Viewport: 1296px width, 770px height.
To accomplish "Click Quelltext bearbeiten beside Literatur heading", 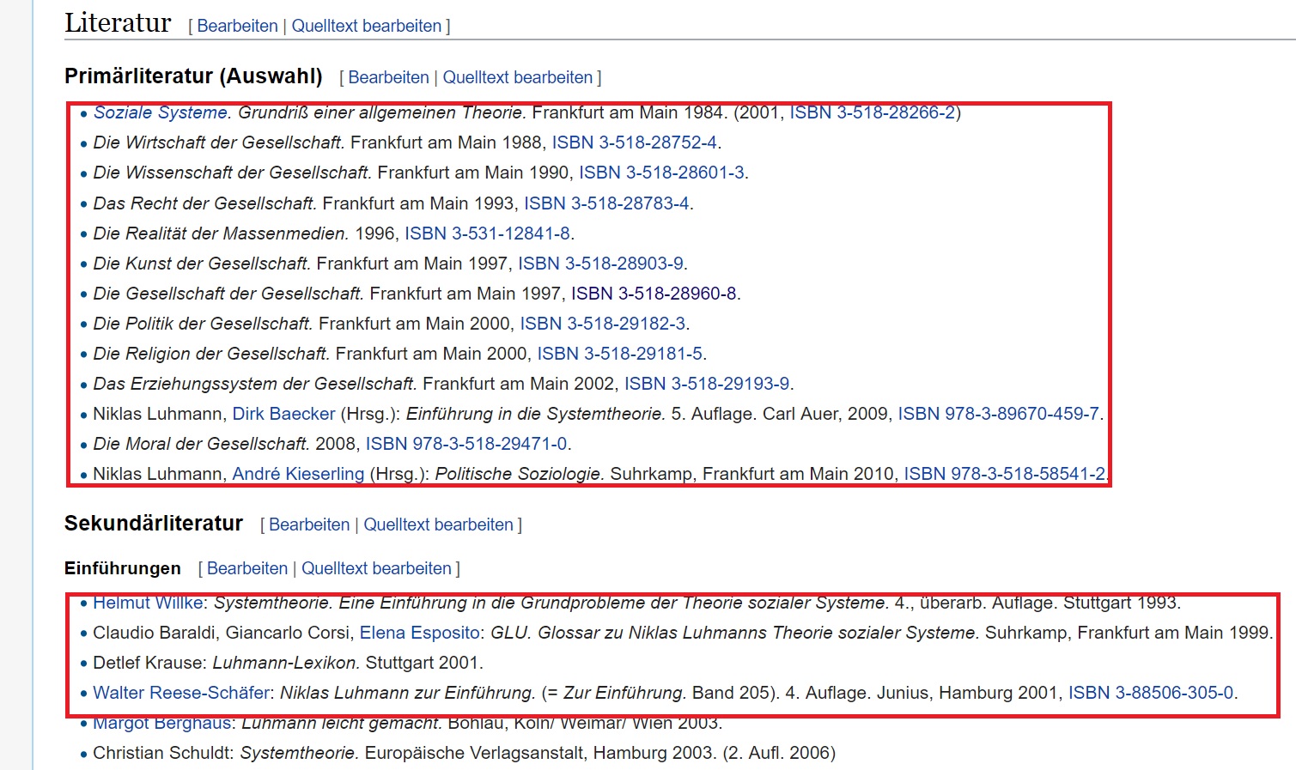I will coord(366,26).
